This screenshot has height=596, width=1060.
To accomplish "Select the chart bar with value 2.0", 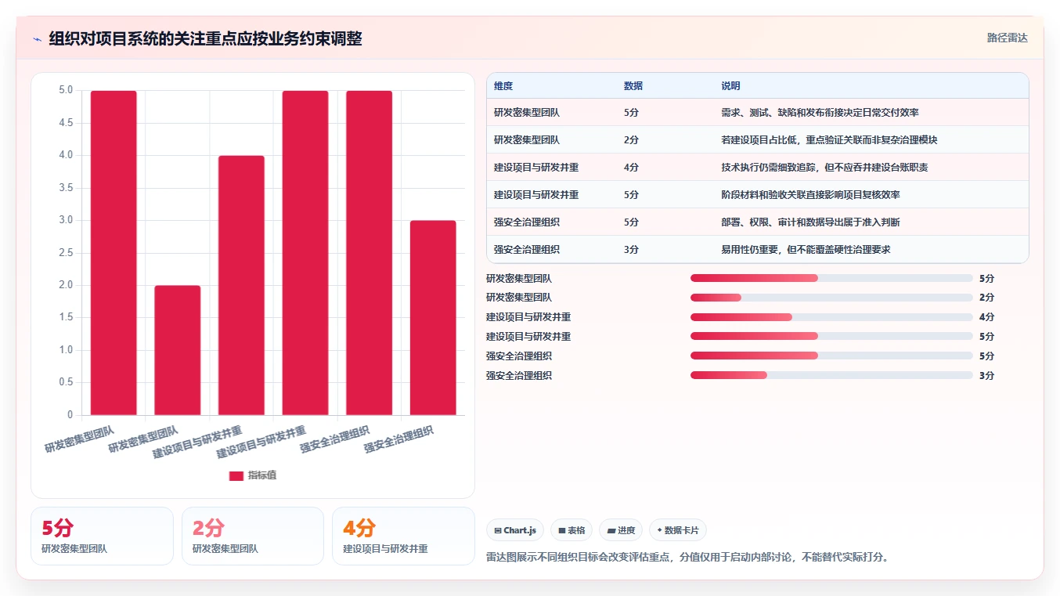I will [x=178, y=350].
